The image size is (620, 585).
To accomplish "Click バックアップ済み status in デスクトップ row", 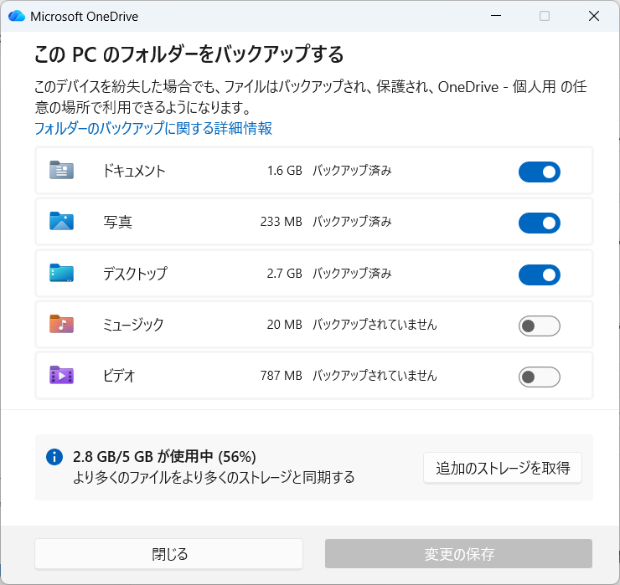I will coord(352,274).
